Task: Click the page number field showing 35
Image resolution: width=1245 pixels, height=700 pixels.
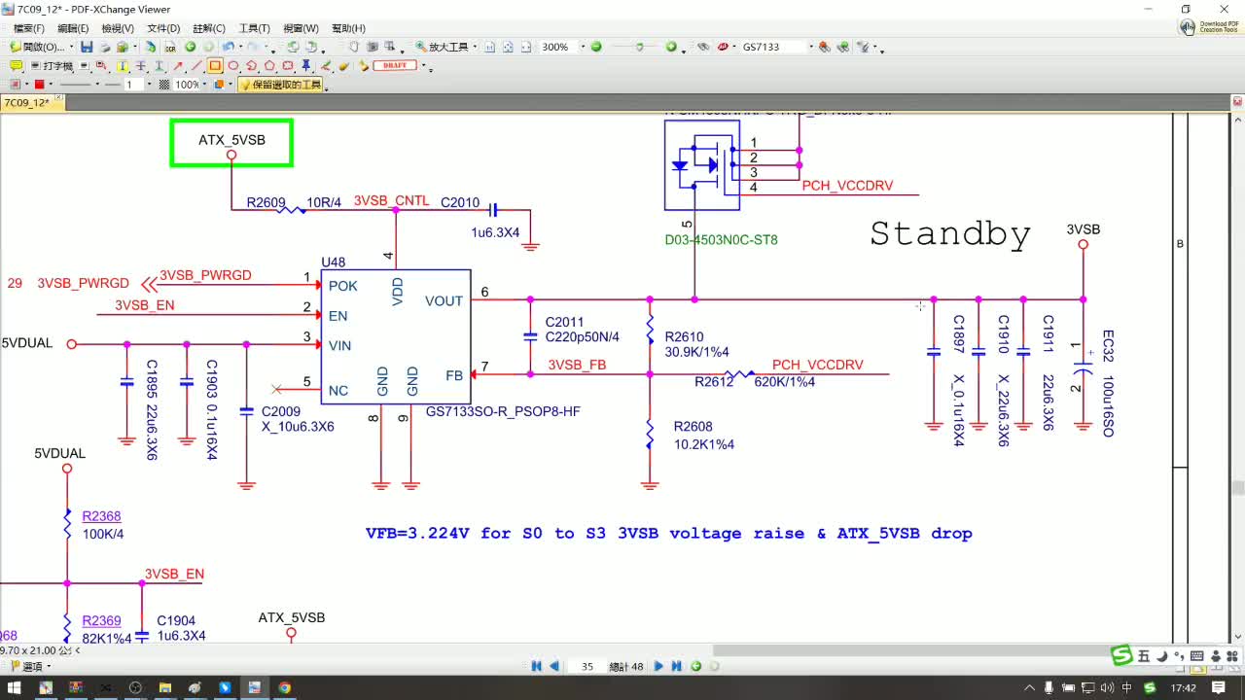Action: click(587, 666)
